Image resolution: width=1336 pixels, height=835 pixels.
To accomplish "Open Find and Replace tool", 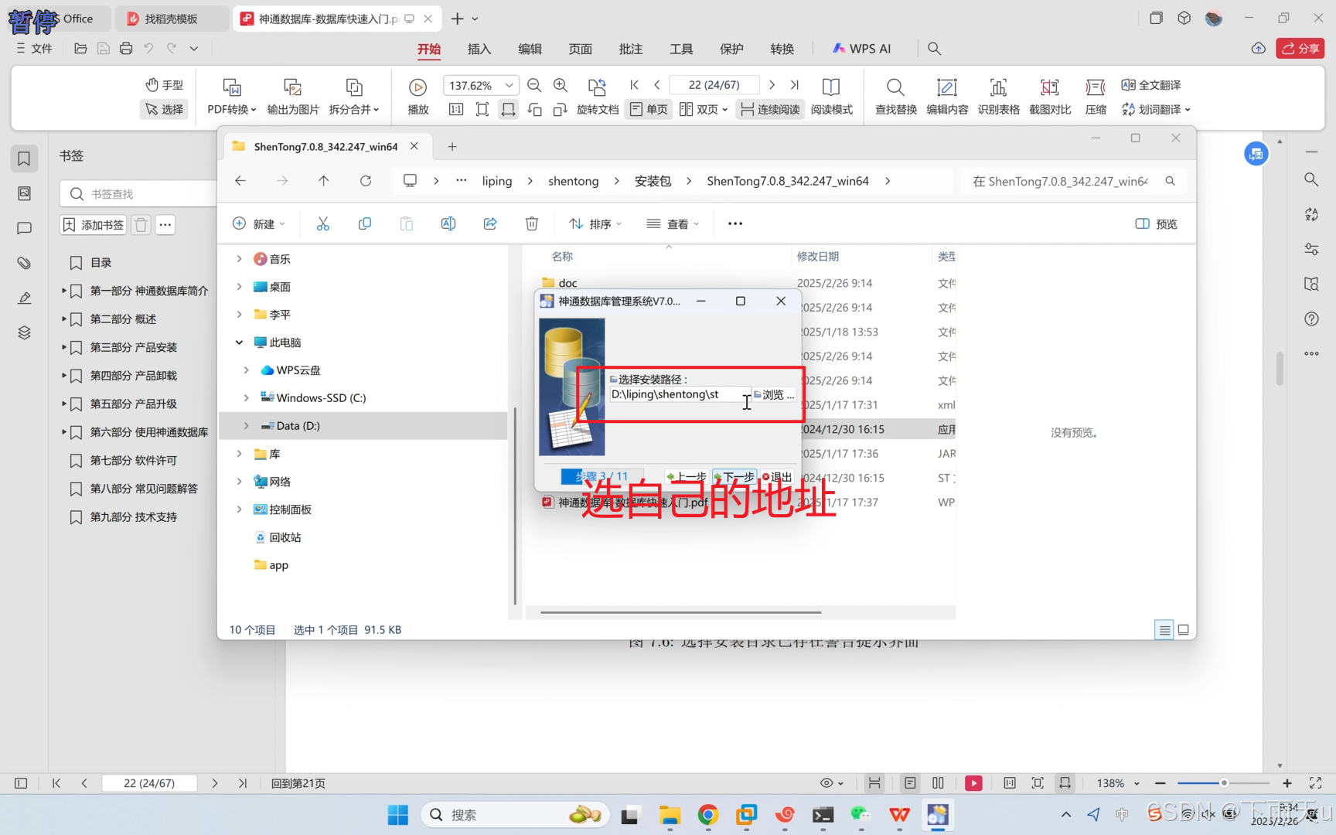I will pyautogui.click(x=895, y=96).
